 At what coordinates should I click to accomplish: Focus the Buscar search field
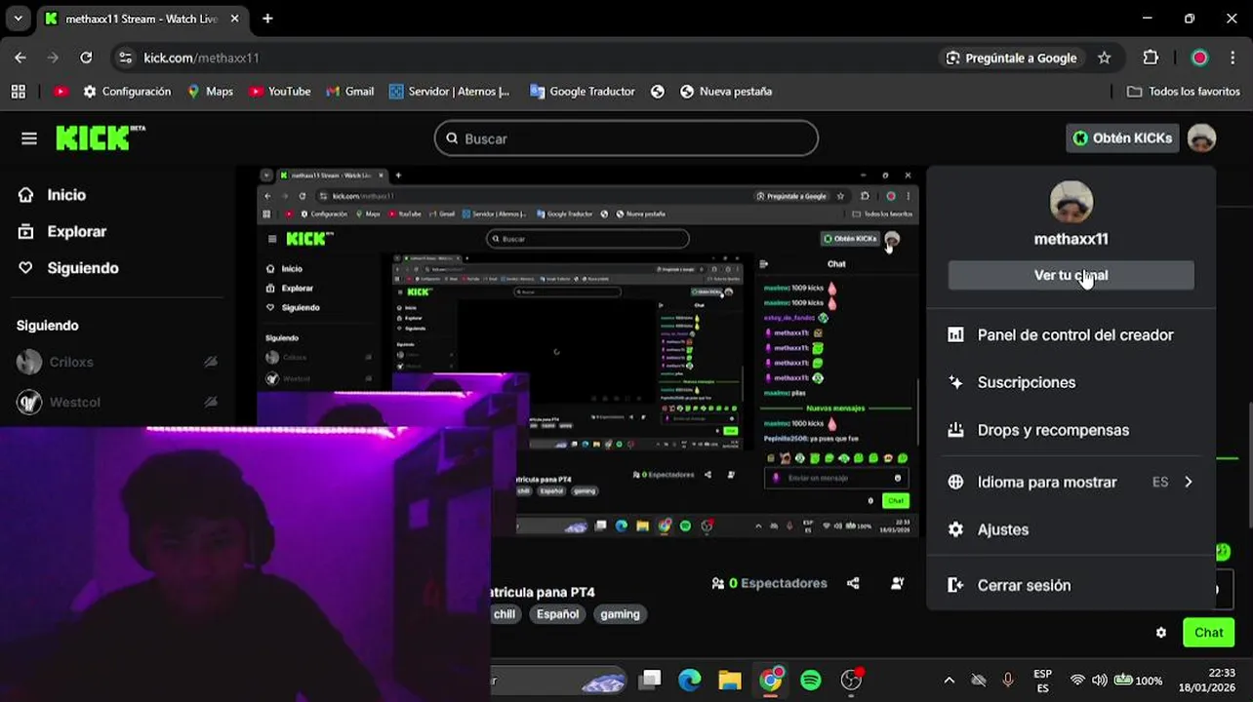coord(626,138)
